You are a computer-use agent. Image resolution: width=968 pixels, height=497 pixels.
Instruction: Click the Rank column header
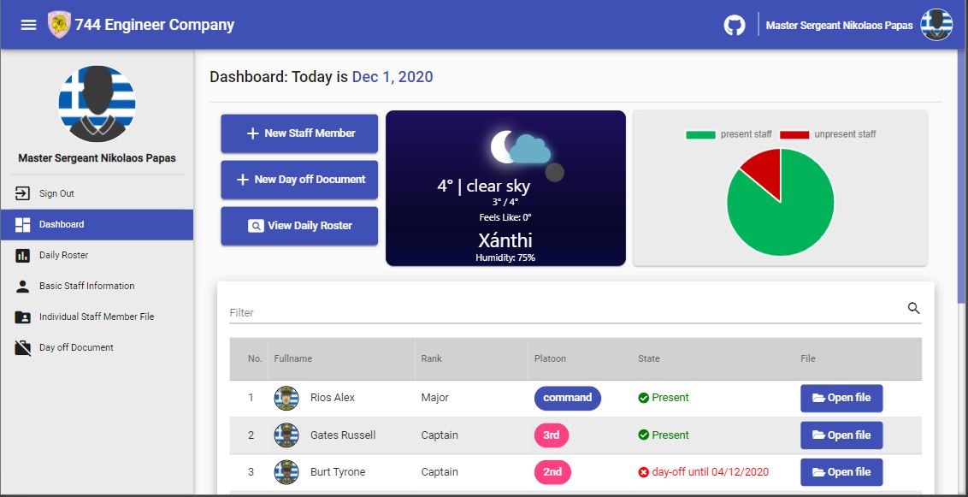(x=432, y=358)
